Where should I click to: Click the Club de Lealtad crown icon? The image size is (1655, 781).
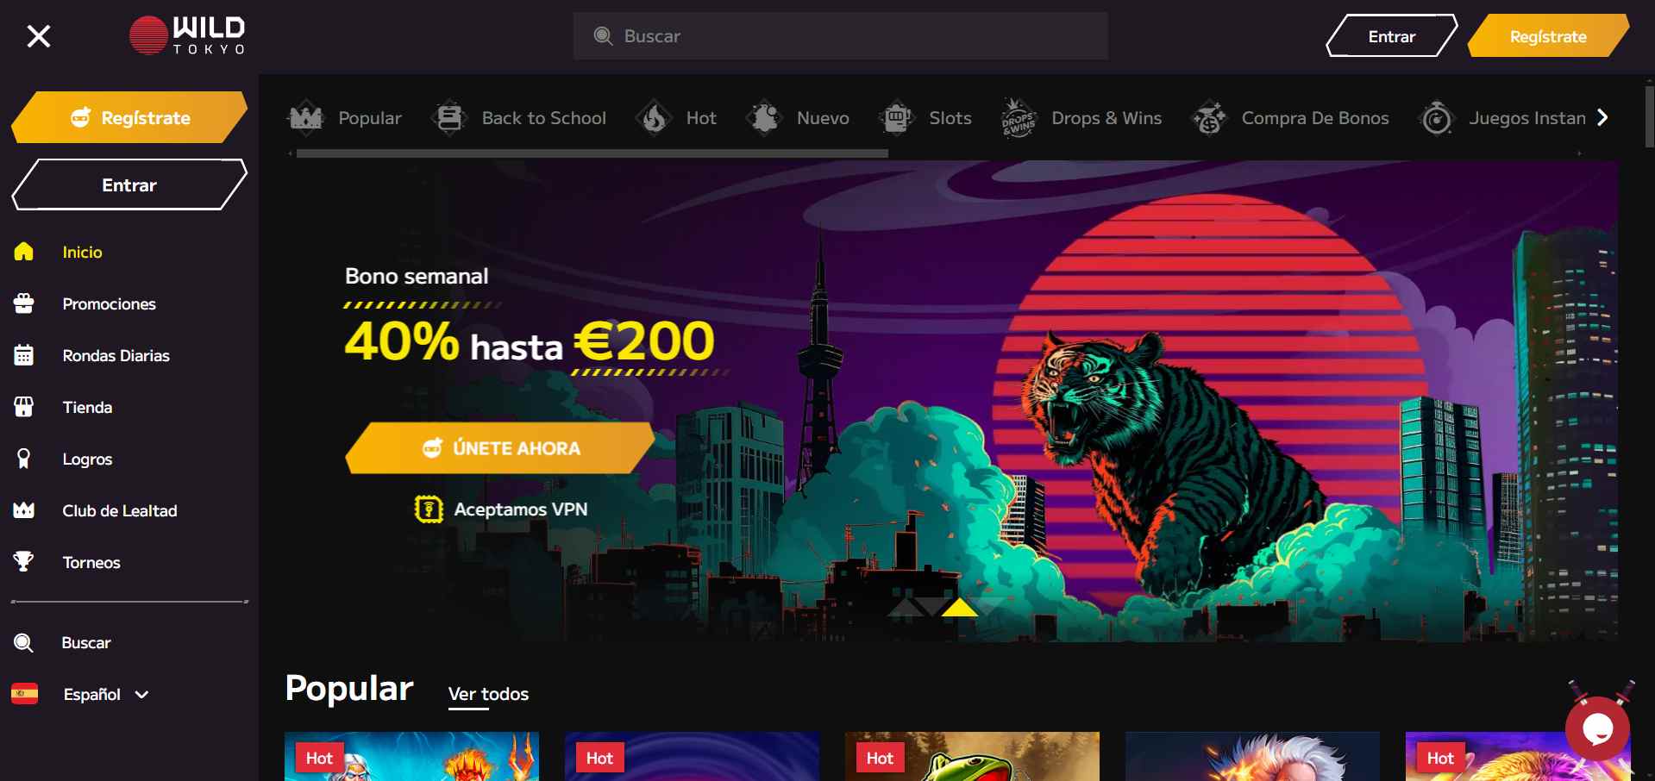tap(23, 510)
